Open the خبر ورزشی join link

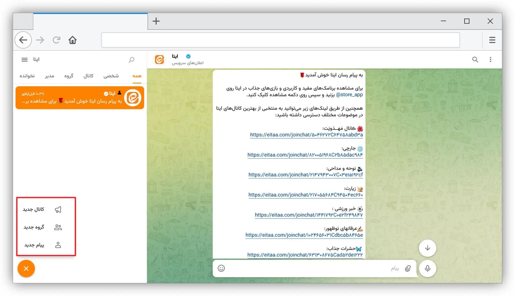[309, 215]
